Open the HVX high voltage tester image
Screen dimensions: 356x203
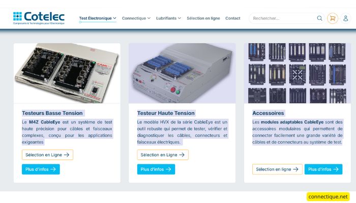click(x=182, y=73)
